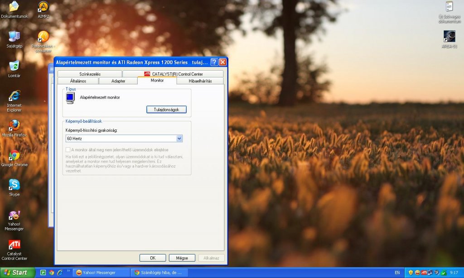Switch to the Hibaelhárítás tab
This screenshot has height=278, width=464.
tap(200, 81)
